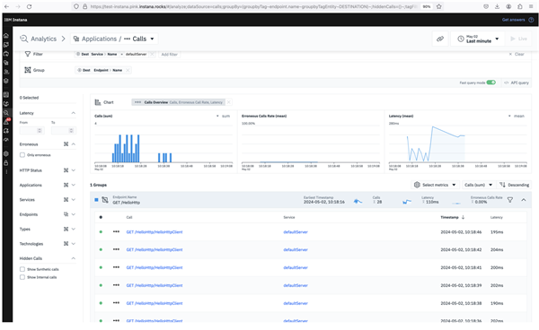
Task: Enable Show Synthetic calls checkbox
Action: [22, 269]
